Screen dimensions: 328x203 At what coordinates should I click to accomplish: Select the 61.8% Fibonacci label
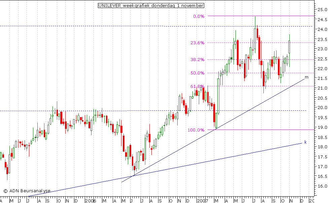(x=197, y=86)
